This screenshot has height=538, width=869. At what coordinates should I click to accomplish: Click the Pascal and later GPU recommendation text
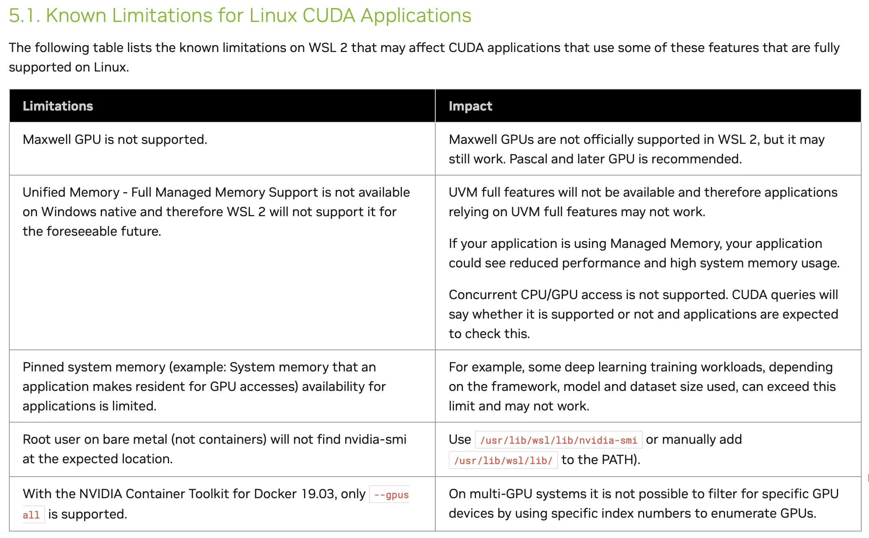point(625,159)
